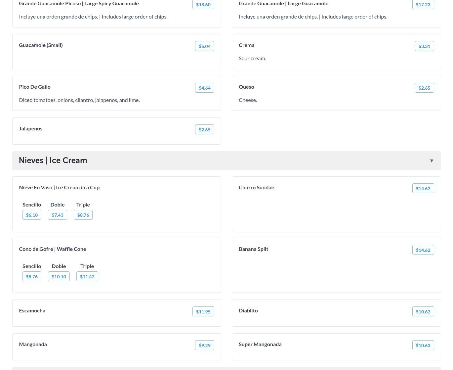
Task: Choose Triple $11.42 Waffle Cone
Action: pyautogui.click(x=87, y=277)
